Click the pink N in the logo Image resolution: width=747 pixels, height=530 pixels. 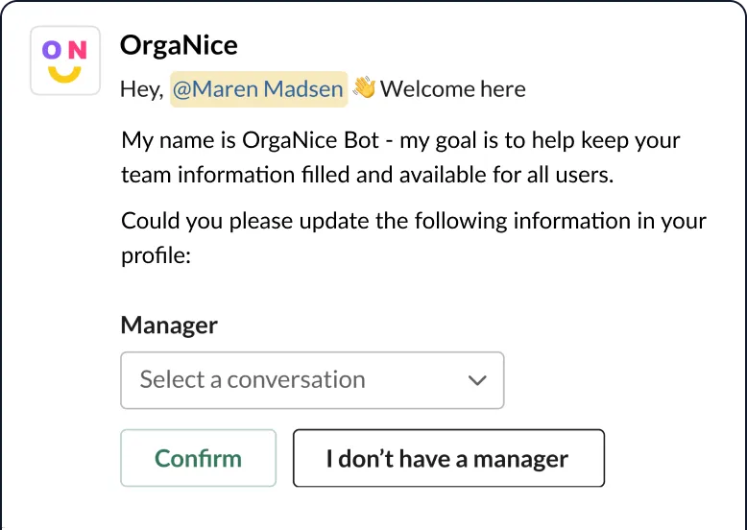pos(78,50)
